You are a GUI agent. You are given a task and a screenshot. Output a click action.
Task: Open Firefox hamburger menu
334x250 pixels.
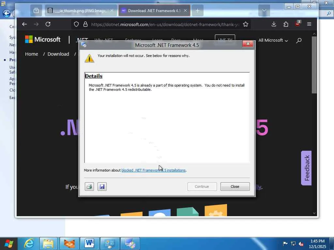(309, 24)
